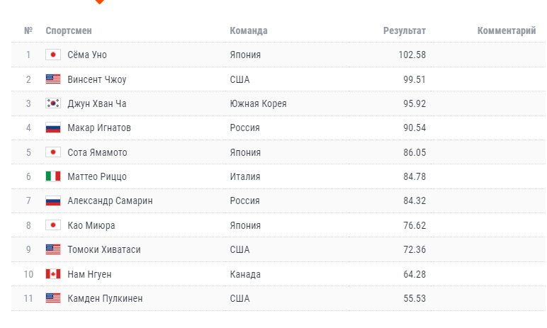Click the Japan flag beside Сота Ямамото

tap(53, 152)
